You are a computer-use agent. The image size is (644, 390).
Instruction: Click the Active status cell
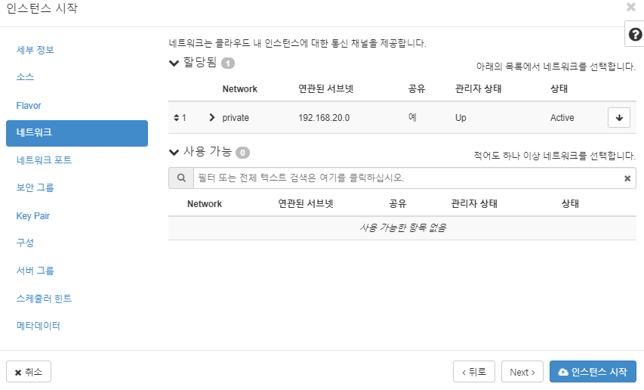(x=562, y=118)
